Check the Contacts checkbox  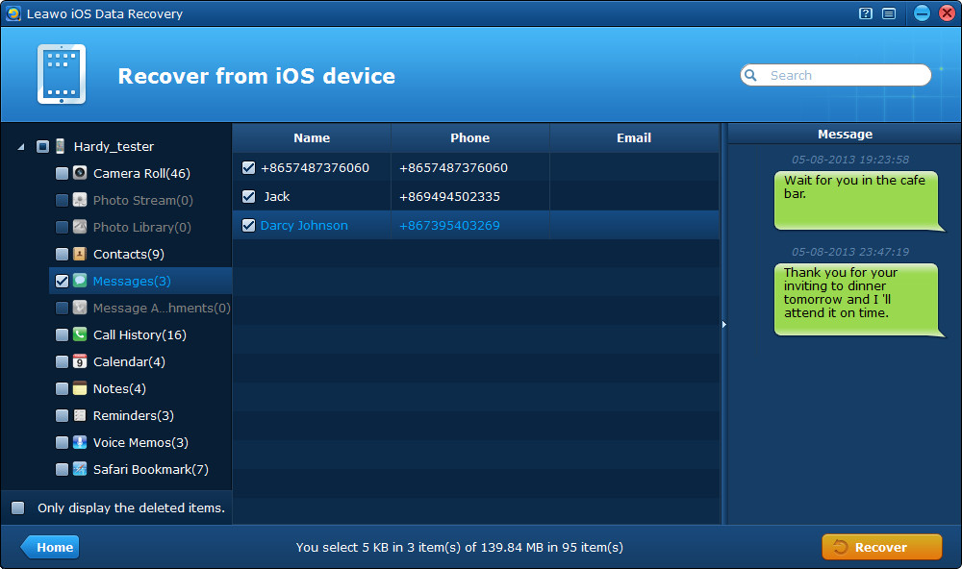click(x=62, y=254)
